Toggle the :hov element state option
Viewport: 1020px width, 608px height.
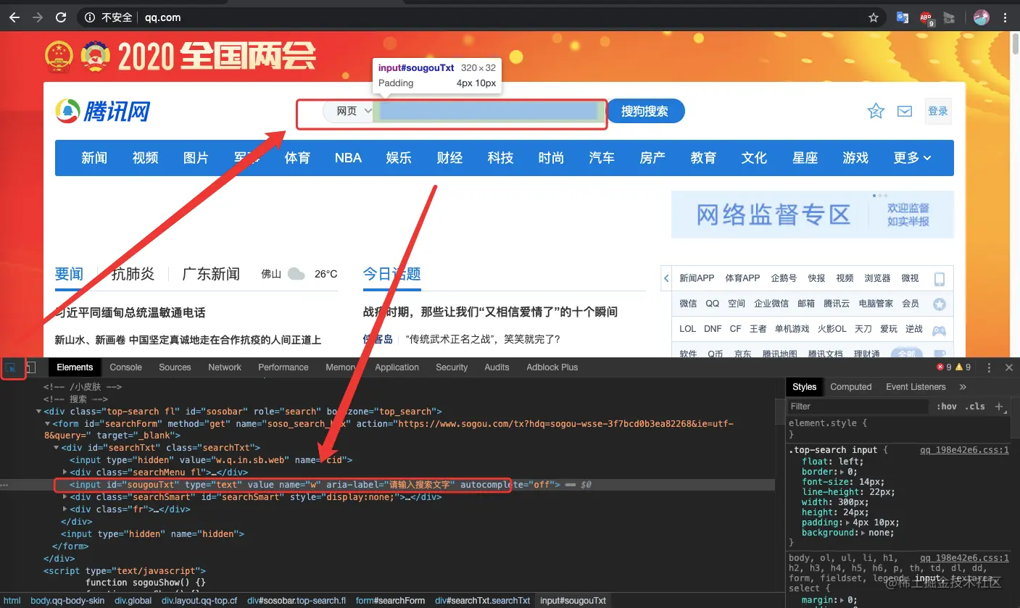pos(946,407)
